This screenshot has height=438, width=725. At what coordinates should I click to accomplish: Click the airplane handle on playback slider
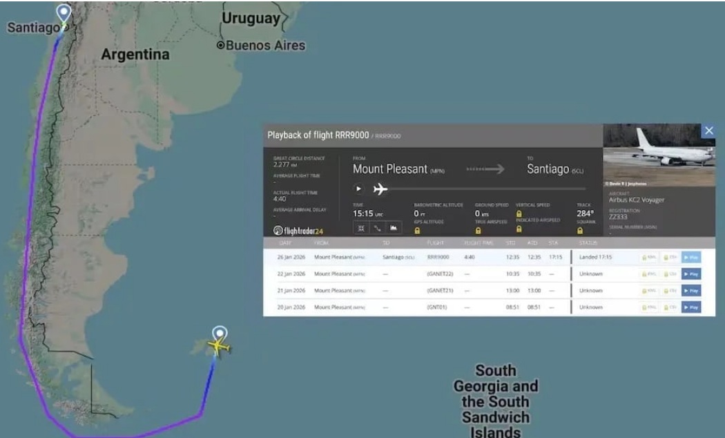click(x=380, y=189)
